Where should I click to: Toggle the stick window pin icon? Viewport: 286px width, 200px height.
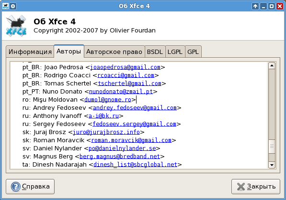tap(13, 6)
